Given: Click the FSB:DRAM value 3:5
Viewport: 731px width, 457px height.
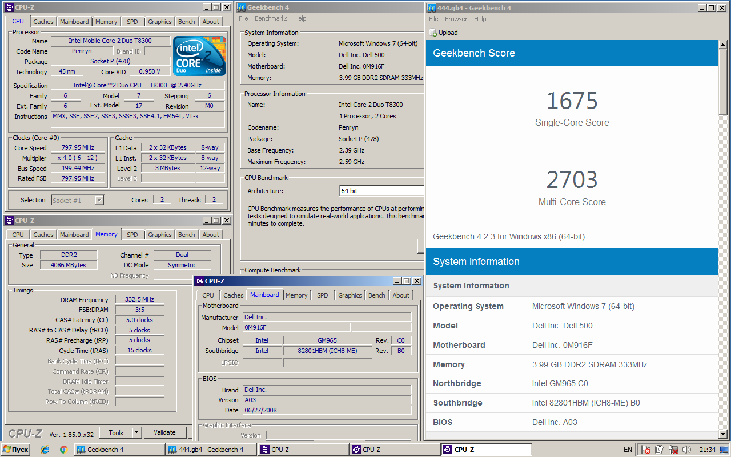Looking at the screenshot, I should coord(139,310).
